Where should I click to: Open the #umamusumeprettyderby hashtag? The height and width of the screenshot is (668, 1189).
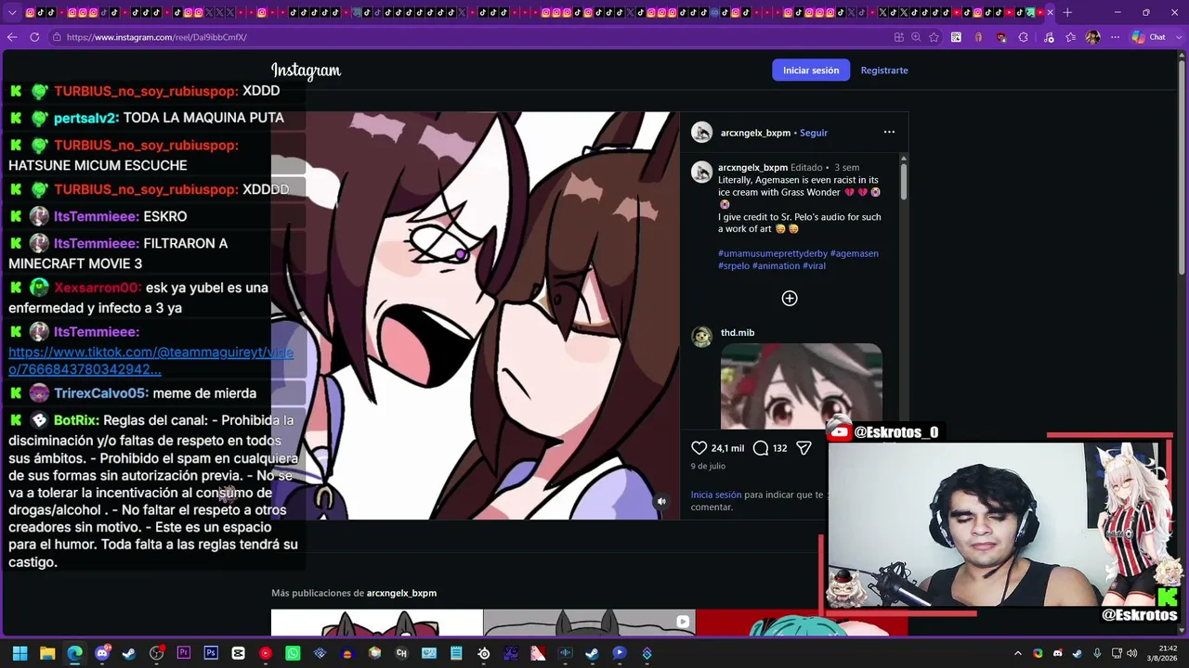[x=773, y=253]
